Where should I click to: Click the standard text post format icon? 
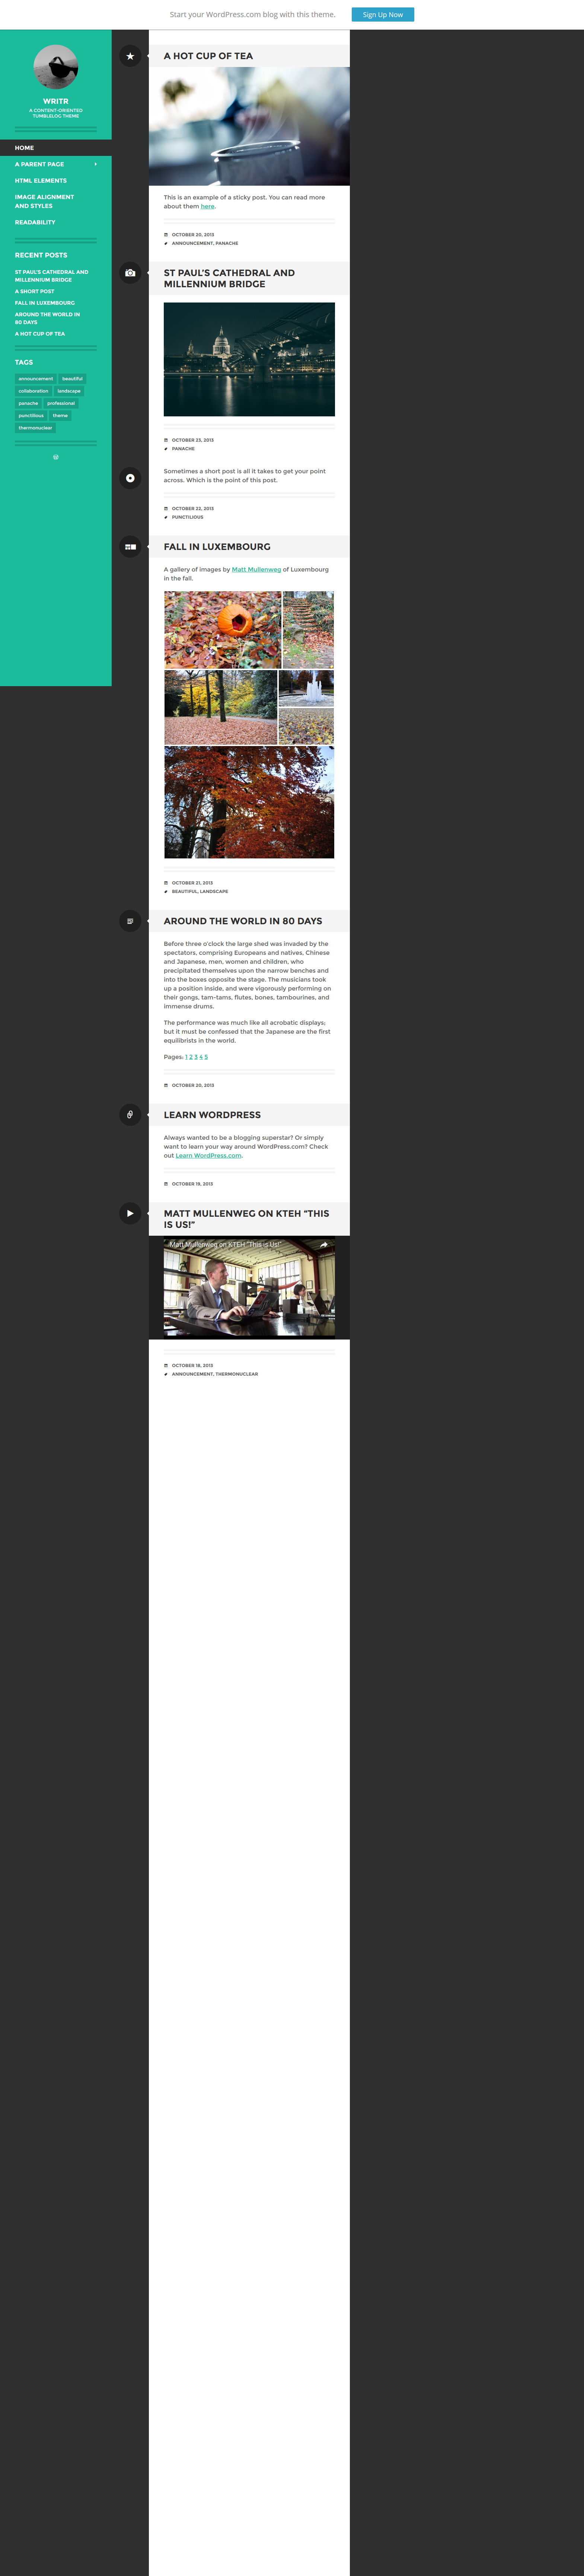click(130, 921)
